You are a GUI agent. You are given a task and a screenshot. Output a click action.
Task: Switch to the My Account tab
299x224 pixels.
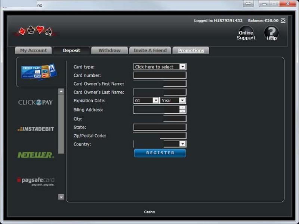pyautogui.click(x=34, y=50)
